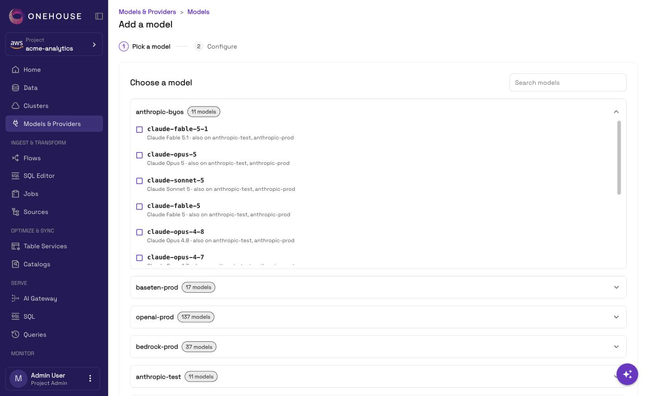This screenshot has width=649, height=396.
Task: Click the Models breadcrumb link
Action: click(198, 12)
